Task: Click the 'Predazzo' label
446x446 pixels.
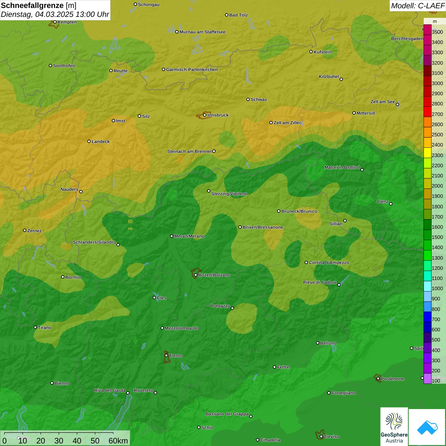Action: (x=220, y=306)
